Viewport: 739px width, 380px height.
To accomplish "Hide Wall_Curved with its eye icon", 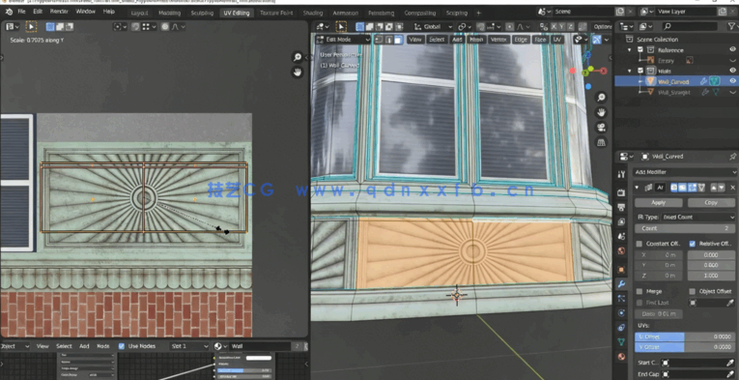I will pyautogui.click(x=732, y=81).
